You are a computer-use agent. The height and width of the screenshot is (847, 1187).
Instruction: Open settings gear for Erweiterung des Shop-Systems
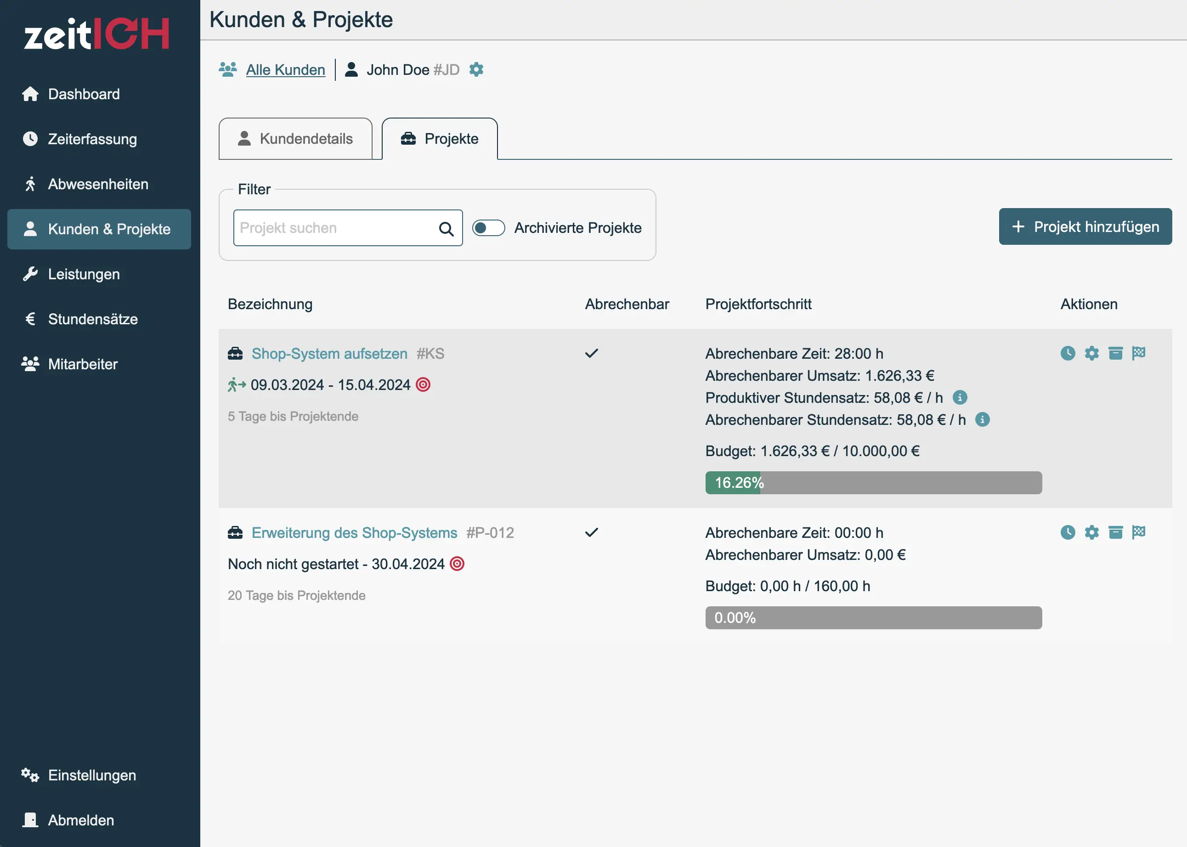[1091, 532]
